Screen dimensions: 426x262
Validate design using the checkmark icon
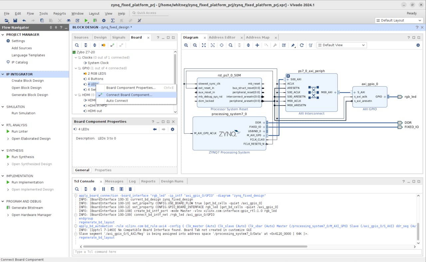pyautogui.click(x=284, y=45)
